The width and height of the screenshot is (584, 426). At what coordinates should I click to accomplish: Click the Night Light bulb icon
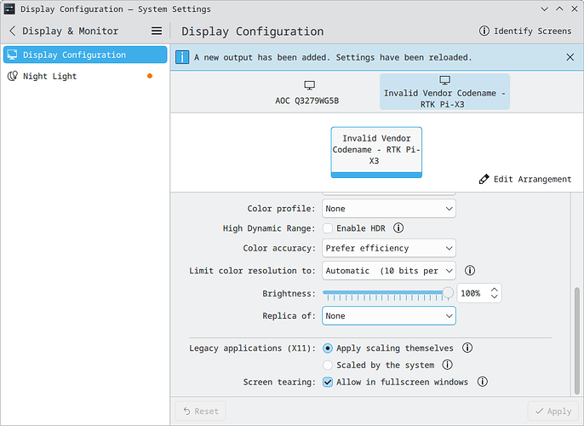13,76
